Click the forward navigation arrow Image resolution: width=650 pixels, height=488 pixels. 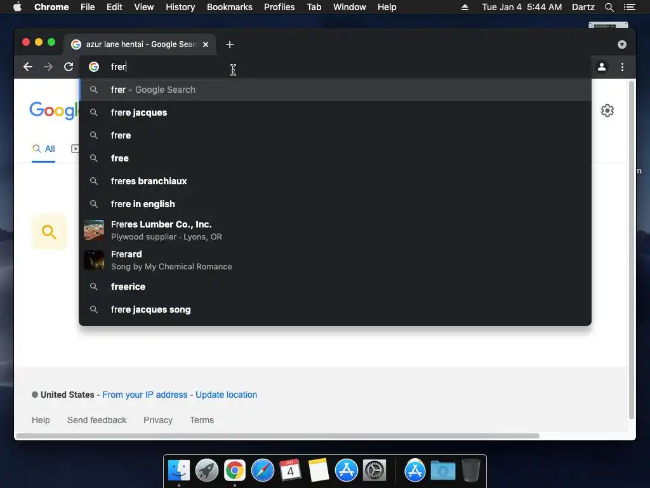pos(48,67)
